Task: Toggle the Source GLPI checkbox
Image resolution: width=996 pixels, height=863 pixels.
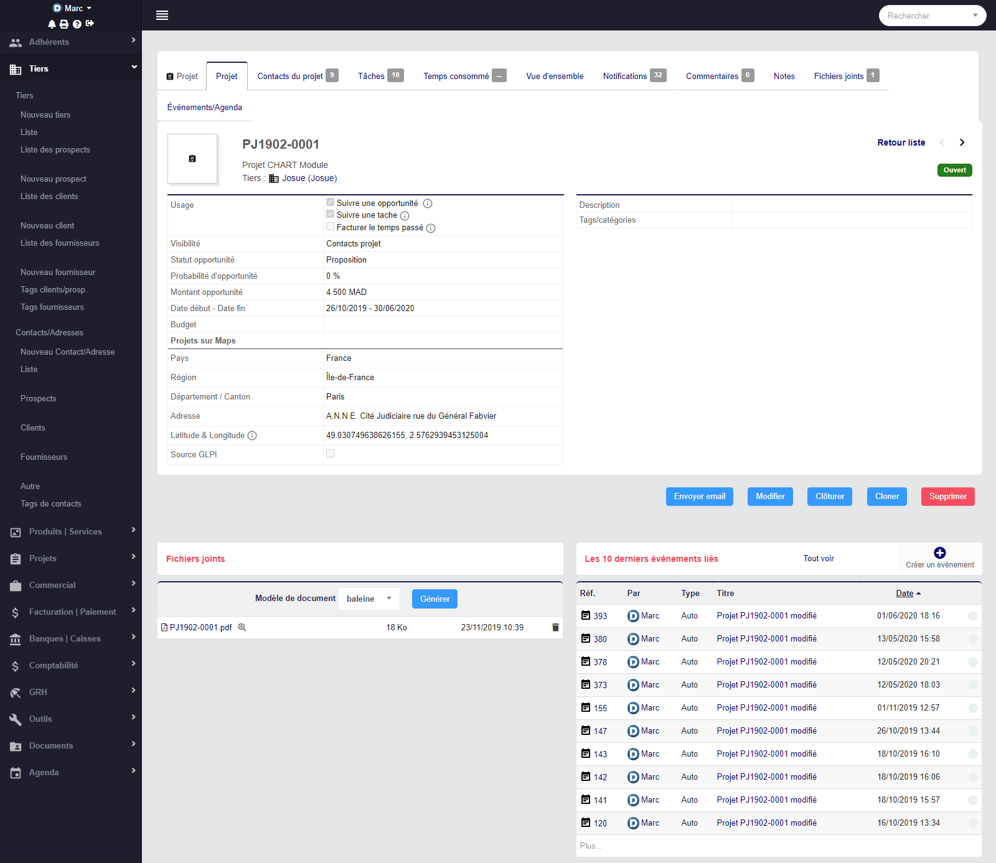Action: tap(331, 454)
